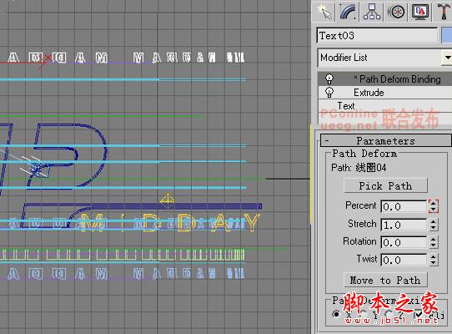Select the Text base object in stack

(x=385, y=106)
